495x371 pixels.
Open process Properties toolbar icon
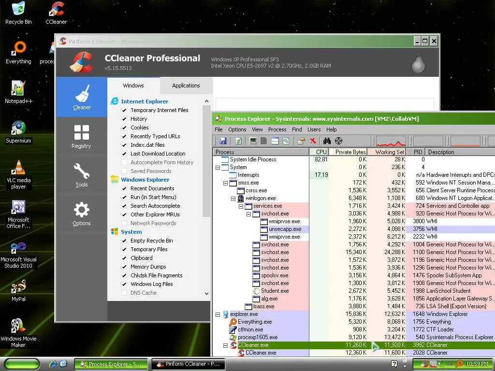coord(301,141)
